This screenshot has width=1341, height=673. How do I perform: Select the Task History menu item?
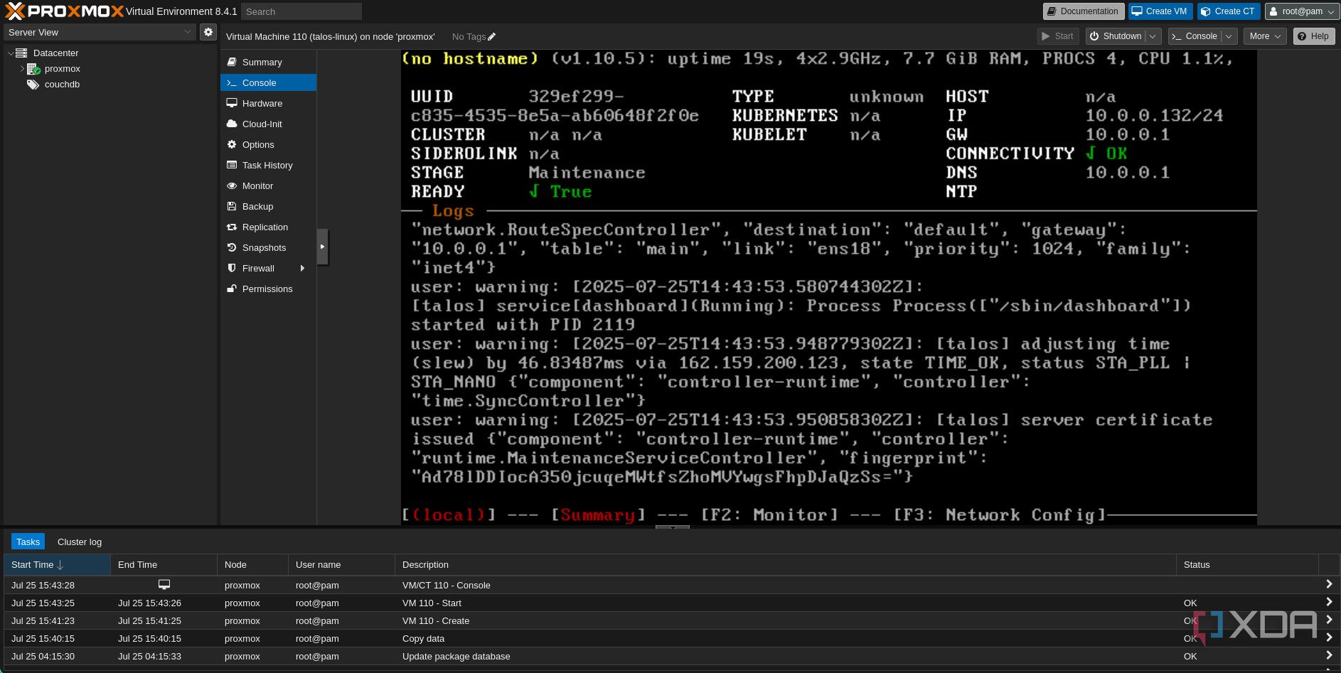coord(268,165)
